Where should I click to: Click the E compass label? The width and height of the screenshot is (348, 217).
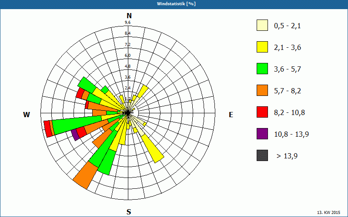click(x=231, y=115)
